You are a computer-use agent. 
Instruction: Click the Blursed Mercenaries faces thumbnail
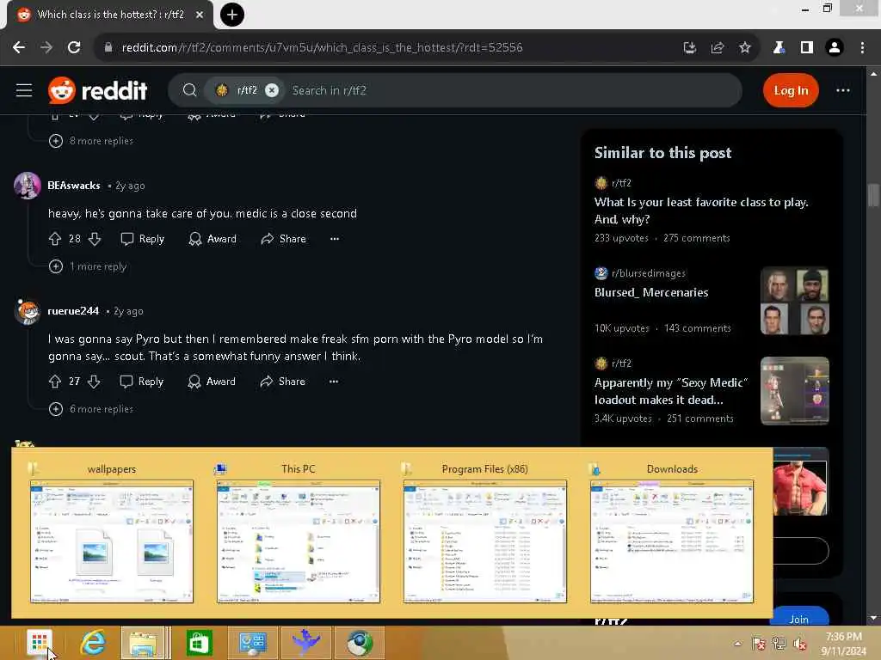point(794,301)
